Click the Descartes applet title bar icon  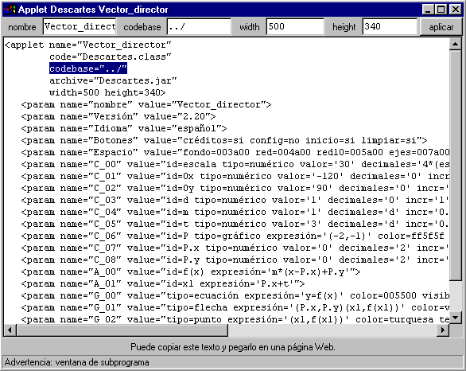click(x=10, y=10)
